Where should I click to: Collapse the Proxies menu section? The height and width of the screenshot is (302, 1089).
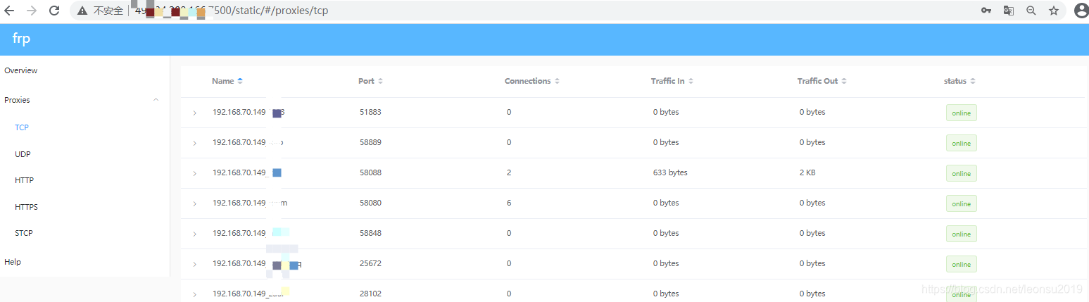(x=156, y=100)
